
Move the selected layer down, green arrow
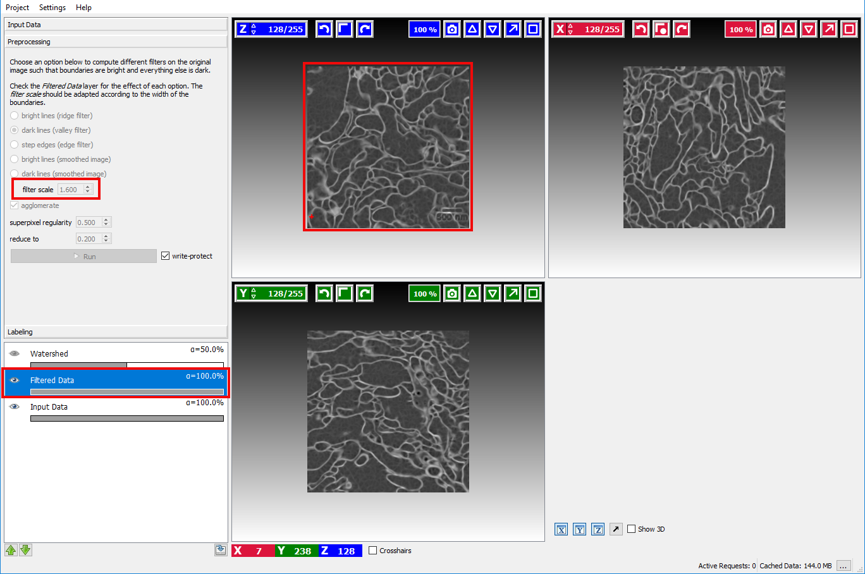coord(25,550)
